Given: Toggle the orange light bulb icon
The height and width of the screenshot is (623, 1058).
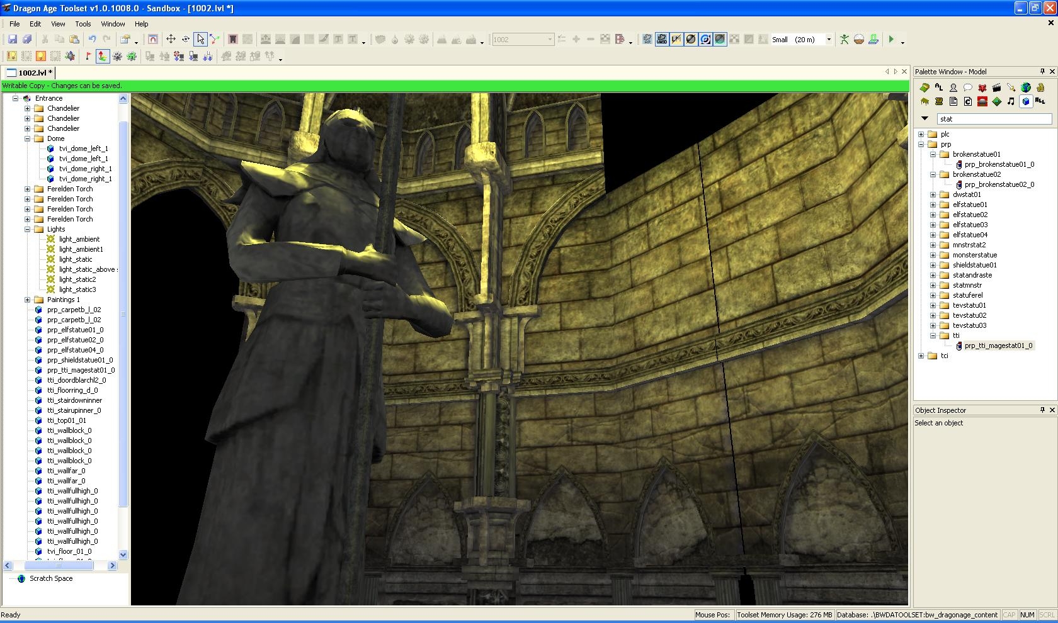Looking at the screenshot, I should 41,56.
